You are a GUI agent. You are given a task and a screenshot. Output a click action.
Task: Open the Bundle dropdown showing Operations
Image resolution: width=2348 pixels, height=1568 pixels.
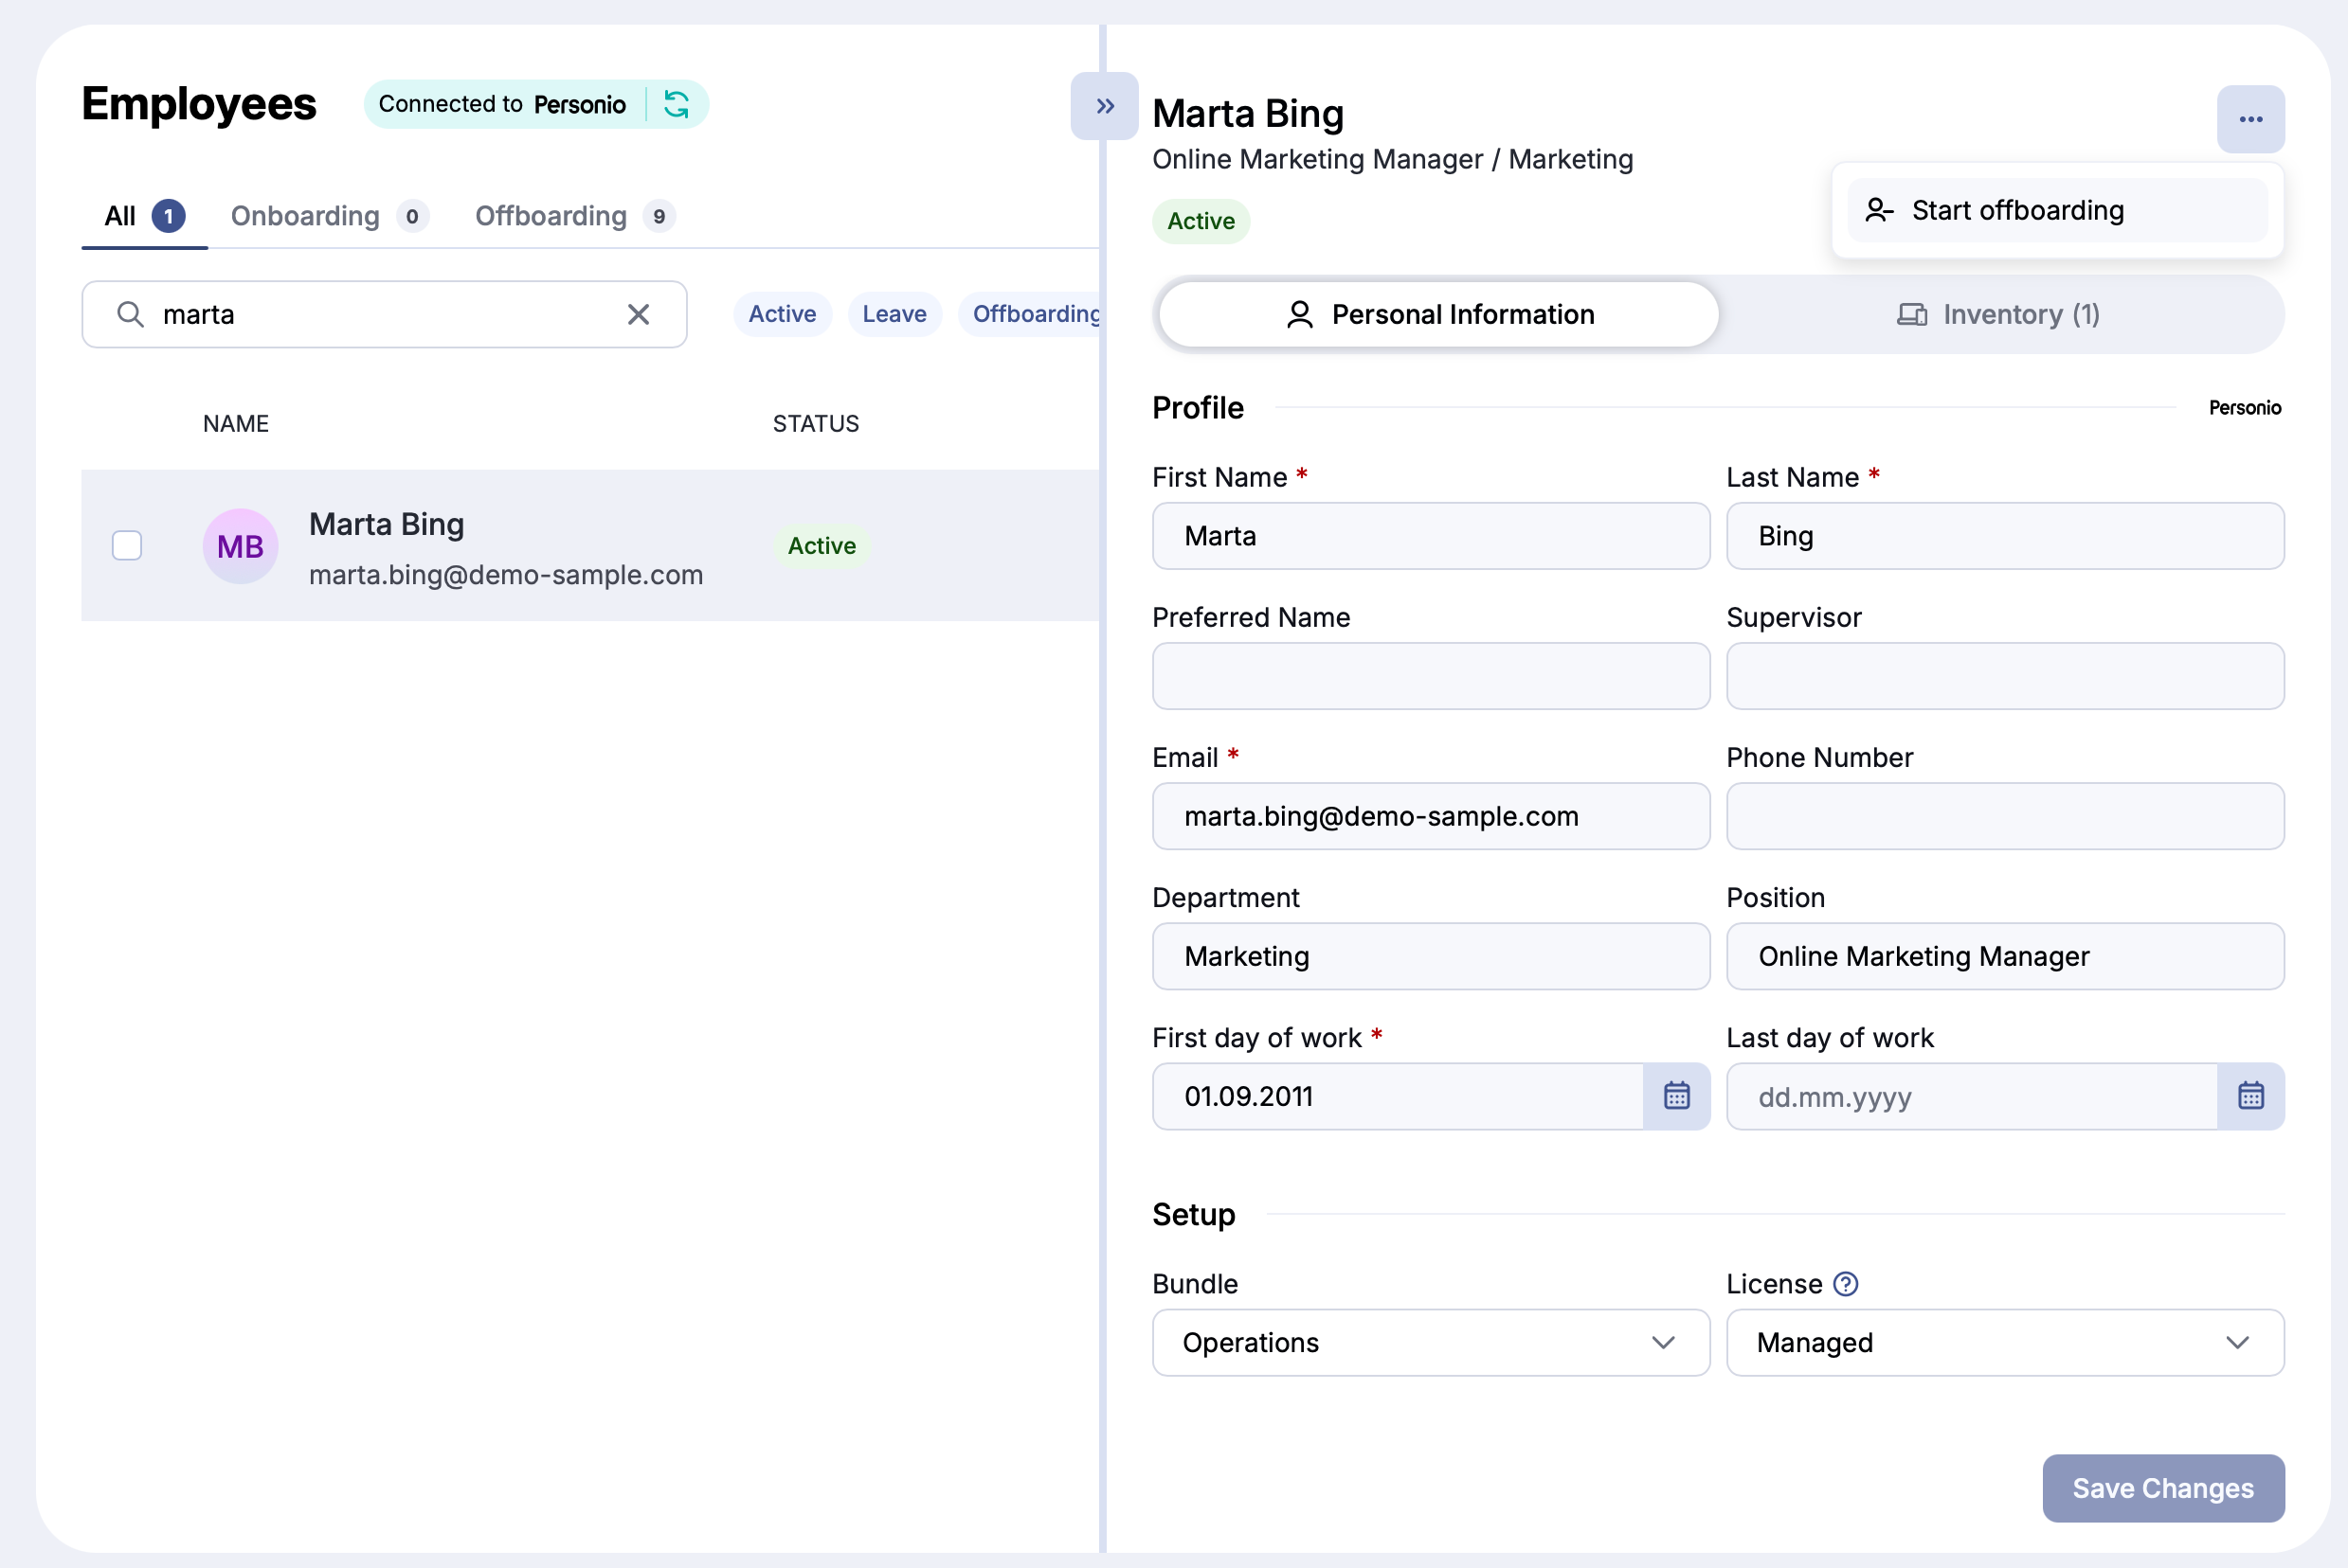tap(1430, 1343)
